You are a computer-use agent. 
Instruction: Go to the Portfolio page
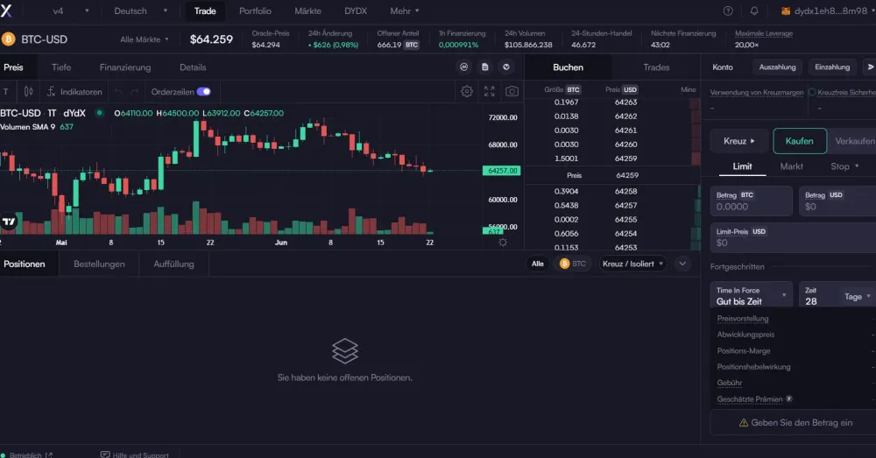point(255,11)
